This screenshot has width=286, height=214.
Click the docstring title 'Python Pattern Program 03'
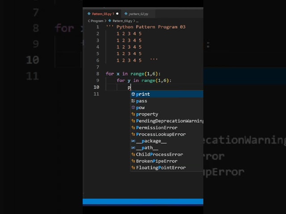(x=151, y=27)
